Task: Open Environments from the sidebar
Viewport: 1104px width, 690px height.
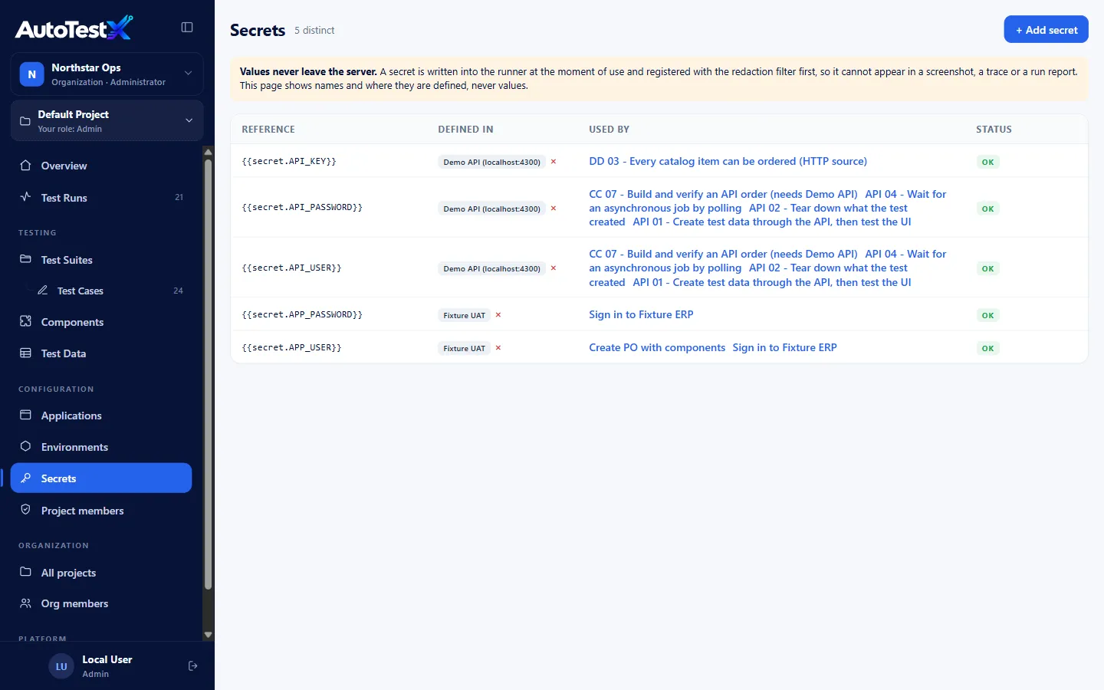Action: [x=101, y=446]
